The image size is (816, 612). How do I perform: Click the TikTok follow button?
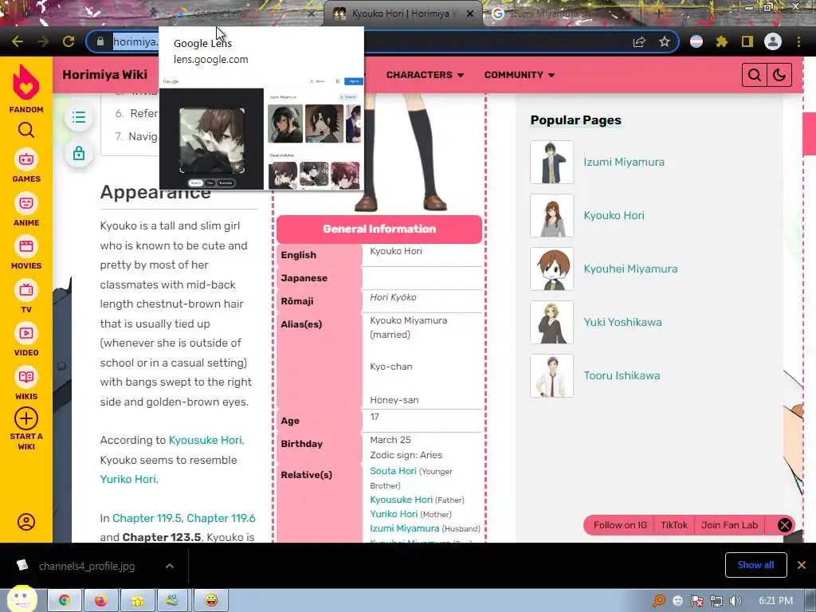click(x=674, y=525)
